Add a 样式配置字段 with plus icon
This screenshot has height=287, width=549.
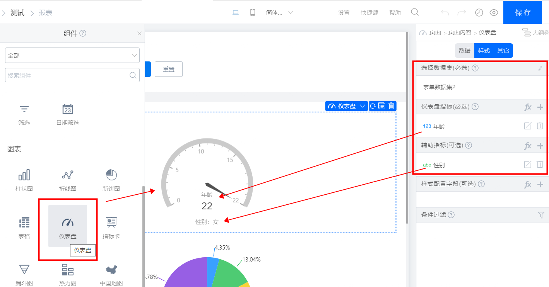540,184
